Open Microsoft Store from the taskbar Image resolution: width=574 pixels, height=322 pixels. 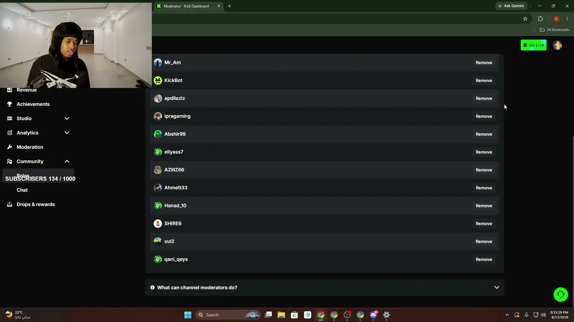point(294,315)
